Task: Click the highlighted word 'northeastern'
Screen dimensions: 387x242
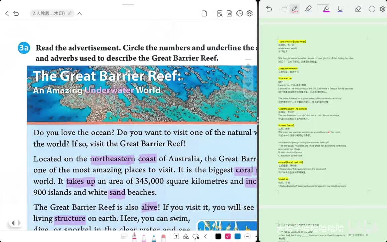Action: click(x=113, y=159)
